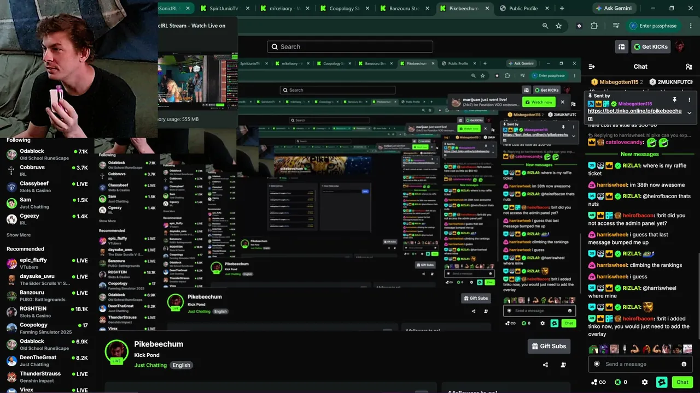Share the Pikebeechum stream
Viewport: 700px width, 393px height.
545,365
